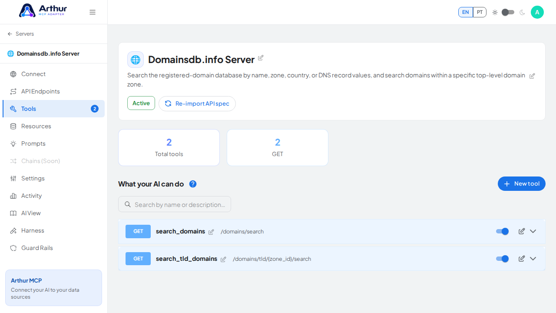Open API Endpoints in sidebar

coord(53,91)
